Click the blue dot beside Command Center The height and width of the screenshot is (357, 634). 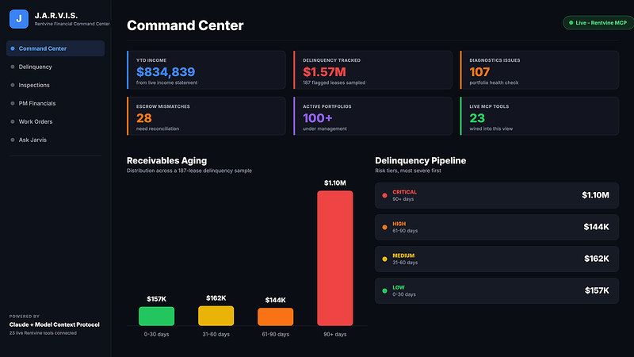point(13,48)
